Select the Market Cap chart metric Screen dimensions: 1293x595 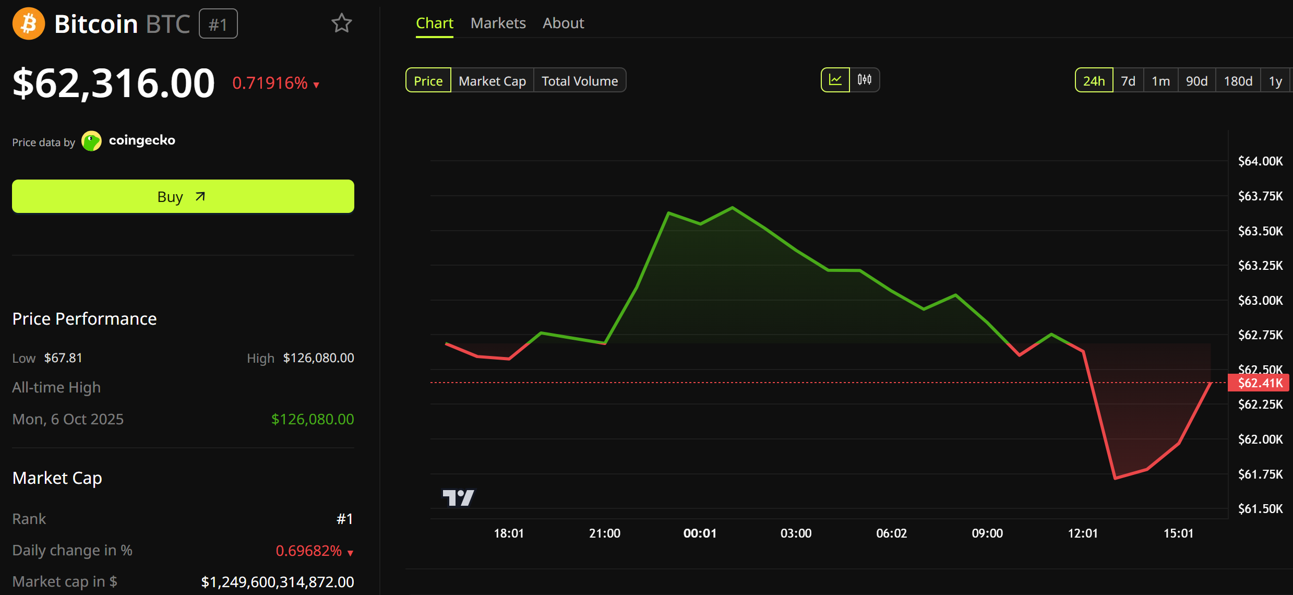pos(492,80)
